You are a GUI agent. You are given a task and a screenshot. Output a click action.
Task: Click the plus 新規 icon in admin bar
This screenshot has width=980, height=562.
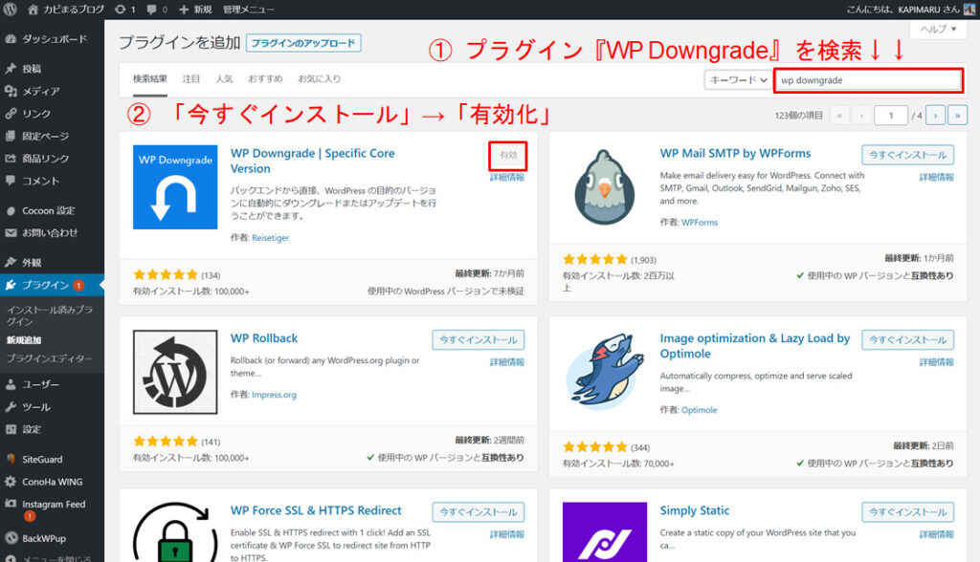pos(183,10)
